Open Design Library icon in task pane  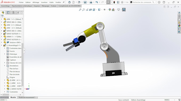pyautogui.click(x=179, y=16)
